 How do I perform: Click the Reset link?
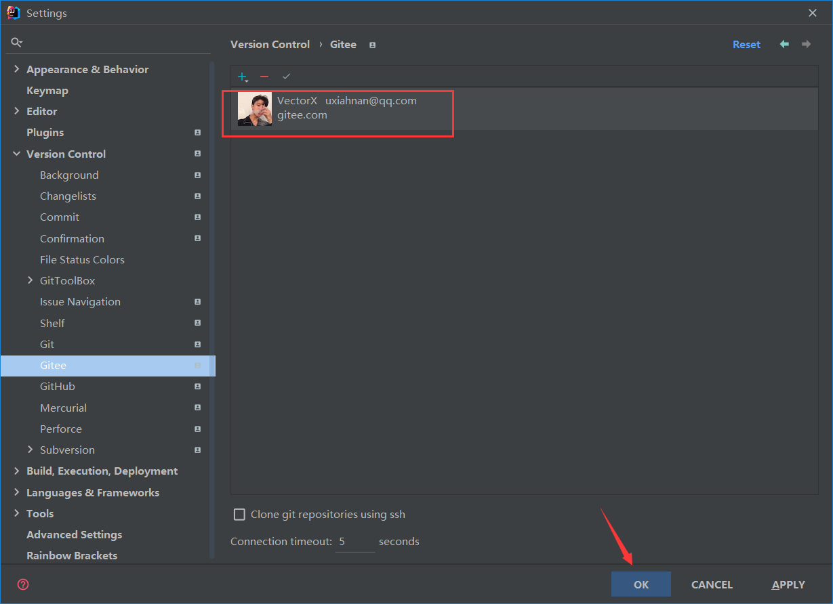coord(746,44)
